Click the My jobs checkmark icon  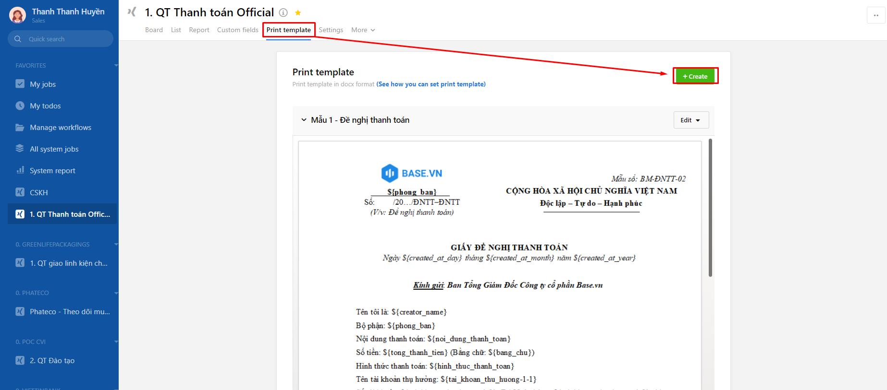[x=20, y=84]
